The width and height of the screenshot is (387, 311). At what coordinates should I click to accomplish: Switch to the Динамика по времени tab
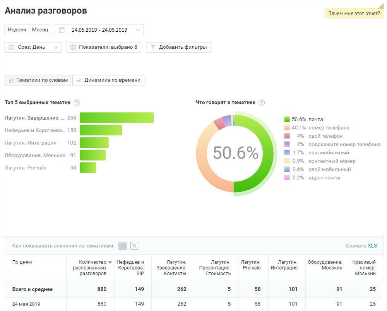[111, 80]
